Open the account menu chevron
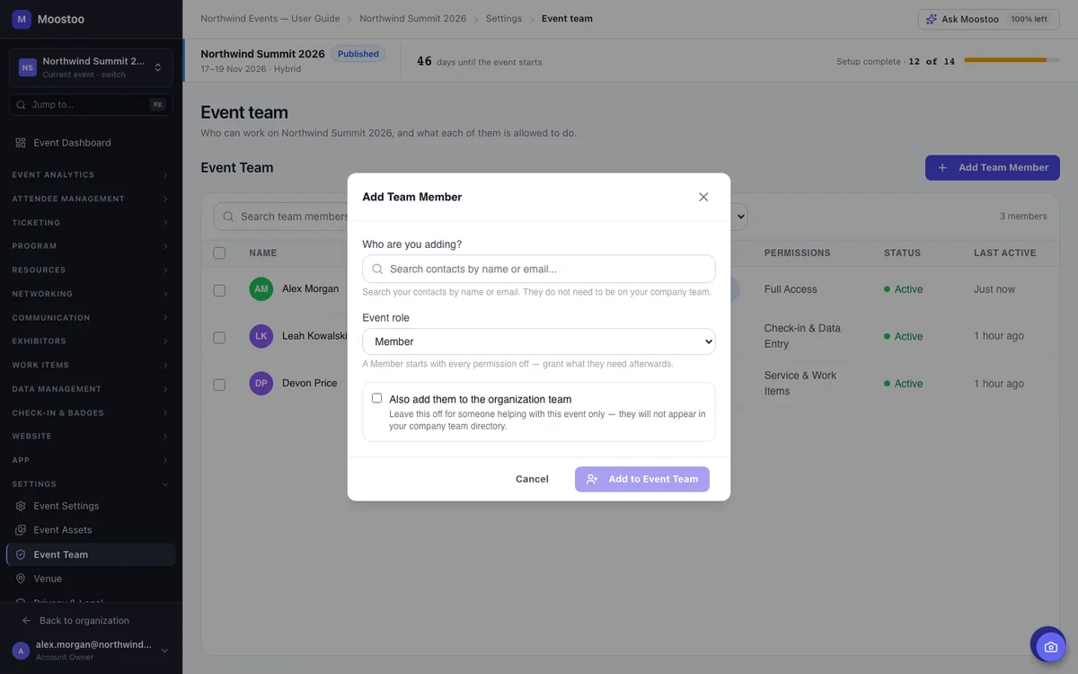Image resolution: width=1078 pixels, height=674 pixels. pos(164,651)
